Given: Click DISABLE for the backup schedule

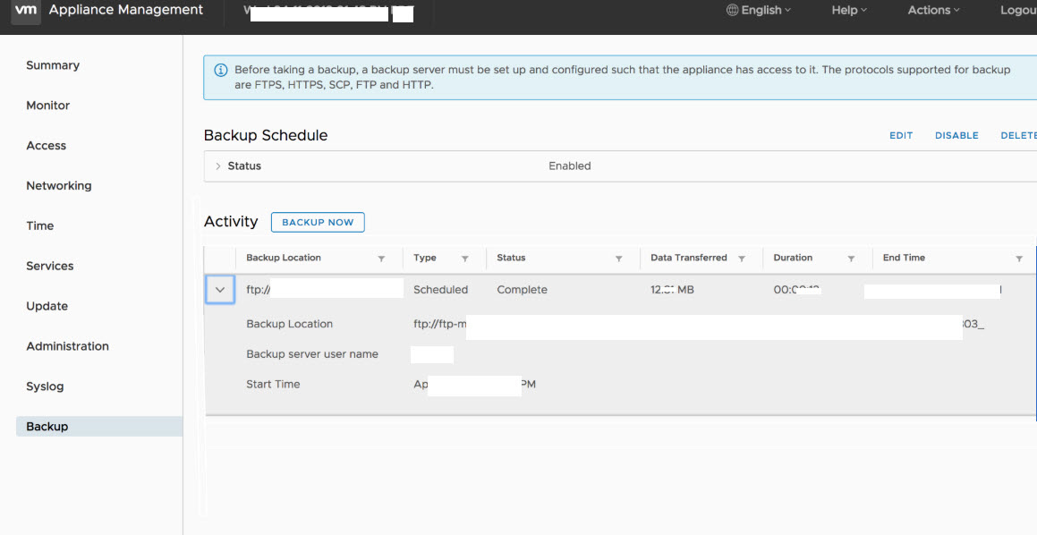Looking at the screenshot, I should click(956, 136).
